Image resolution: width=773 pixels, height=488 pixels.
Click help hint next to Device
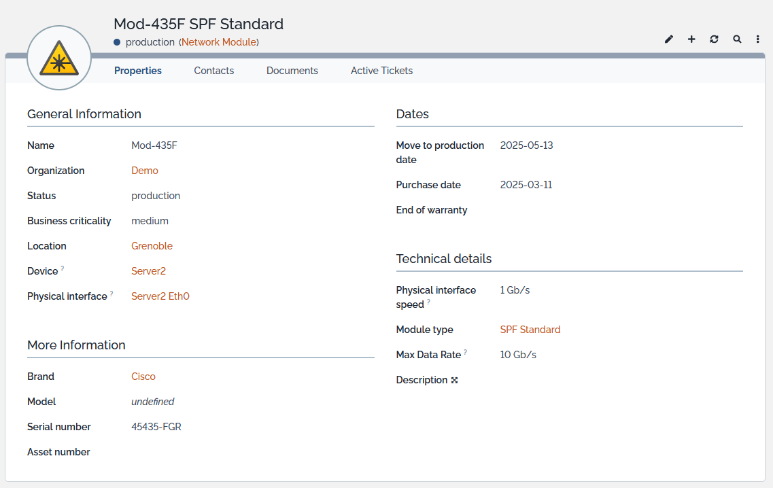pos(63,268)
